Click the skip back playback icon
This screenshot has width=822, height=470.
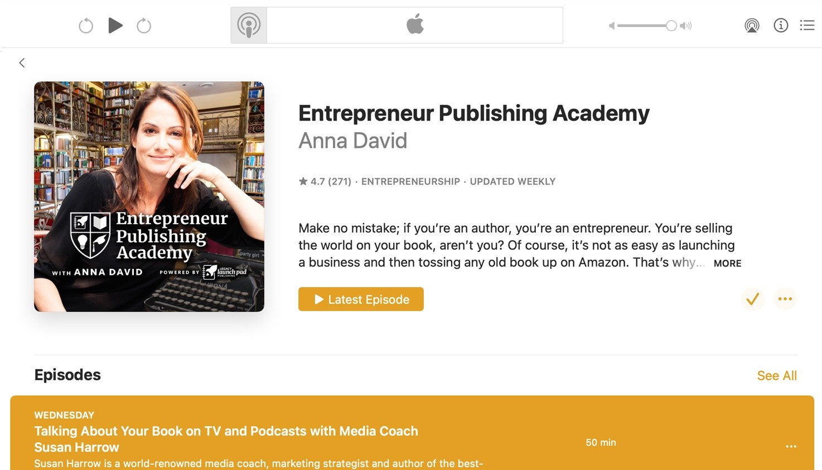click(x=86, y=26)
